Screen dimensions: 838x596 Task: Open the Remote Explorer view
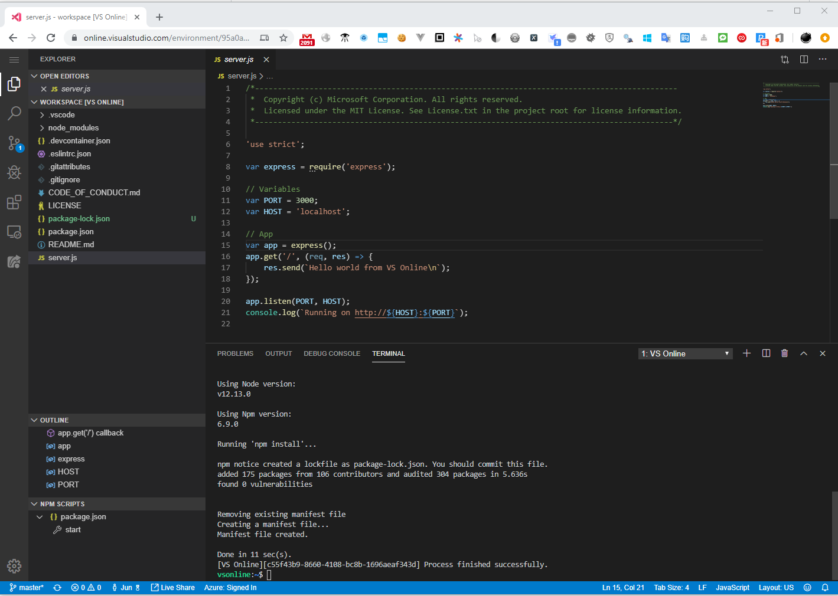pyautogui.click(x=14, y=231)
